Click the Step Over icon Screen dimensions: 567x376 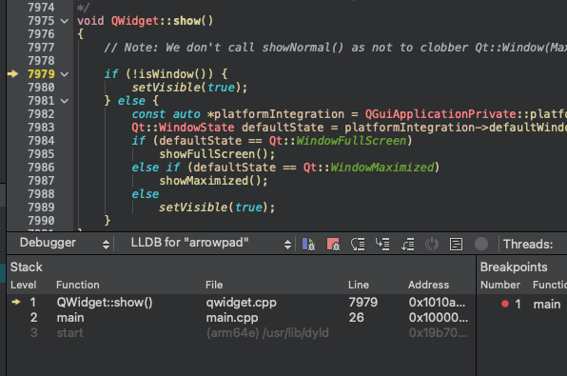pos(358,244)
